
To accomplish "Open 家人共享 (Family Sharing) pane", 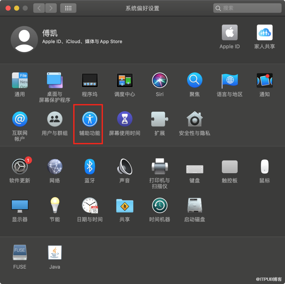I will (265, 32).
